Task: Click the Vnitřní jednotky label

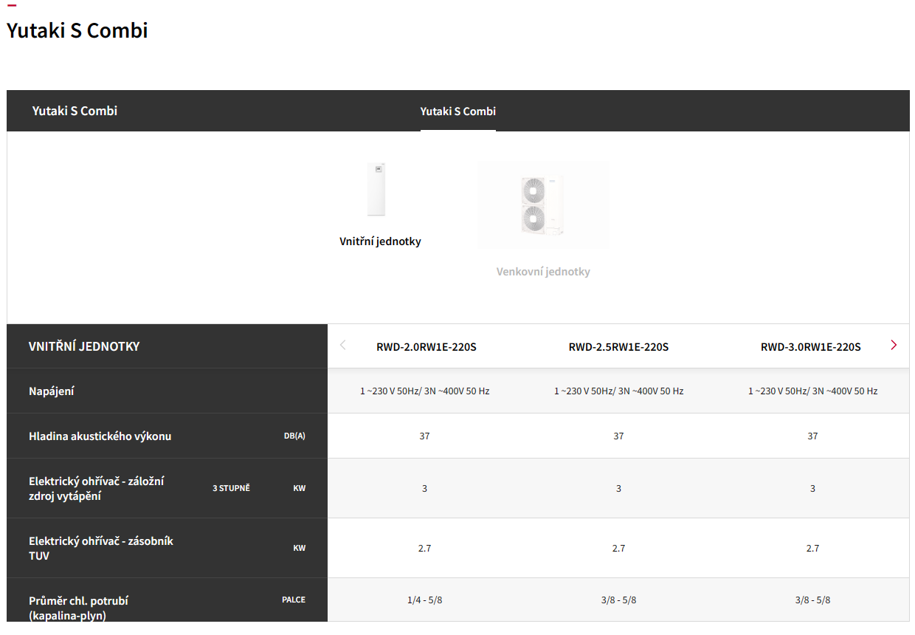Action: click(x=380, y=241)
